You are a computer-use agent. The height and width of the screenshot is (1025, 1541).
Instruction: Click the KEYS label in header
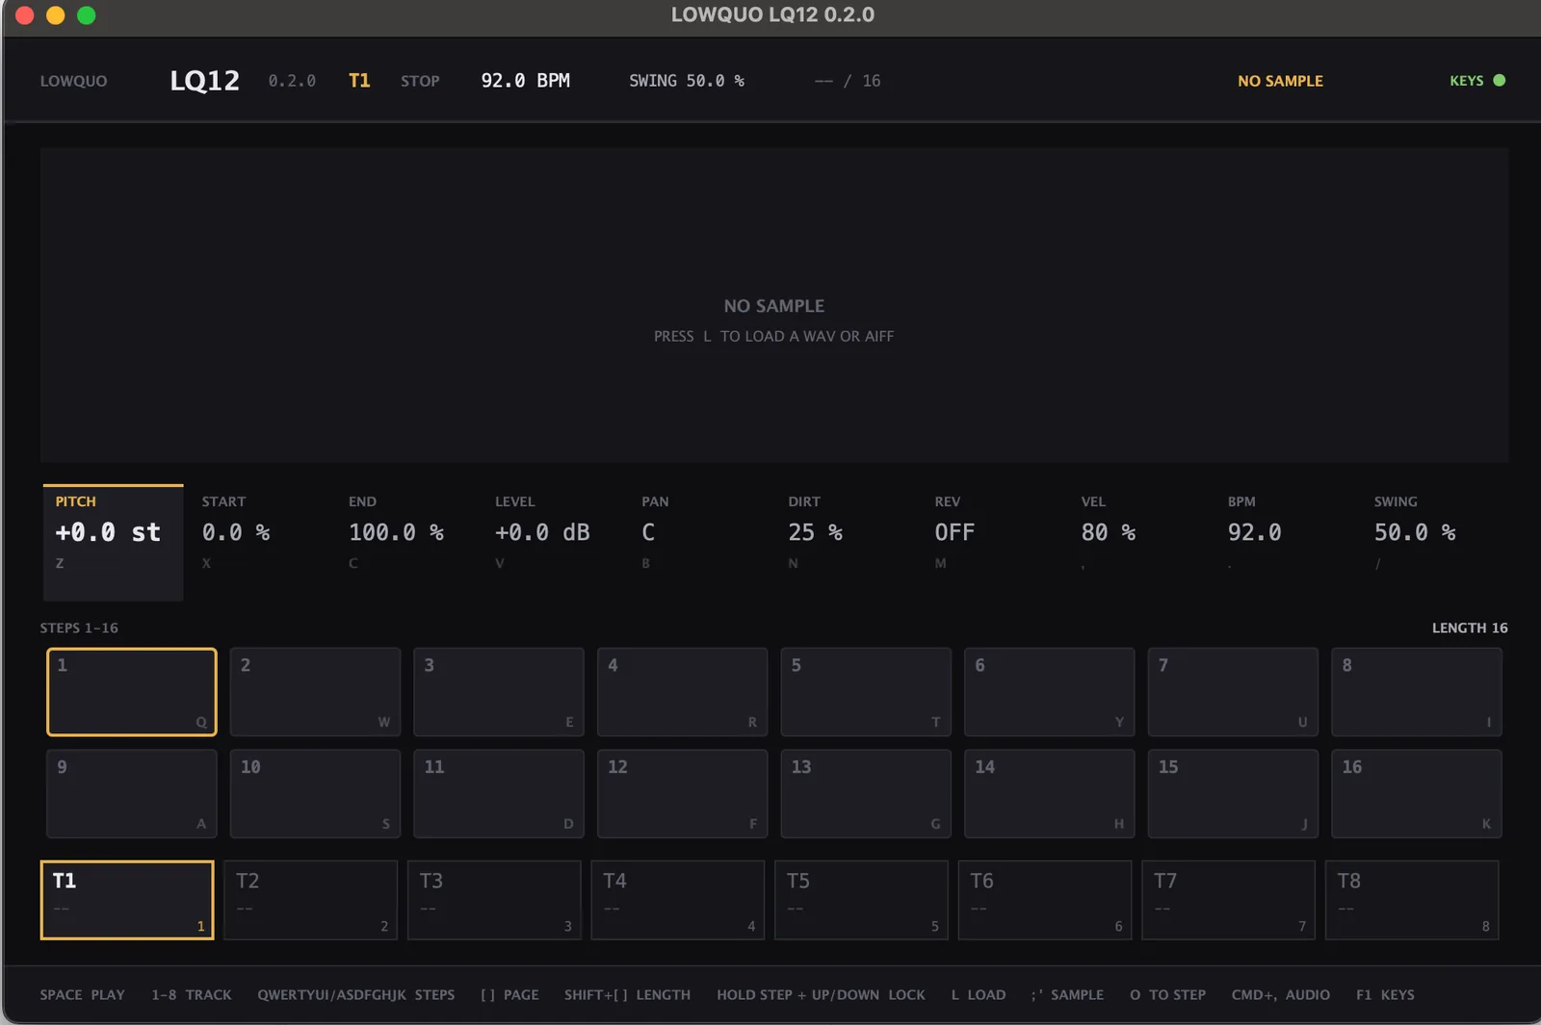point(1466,81)
